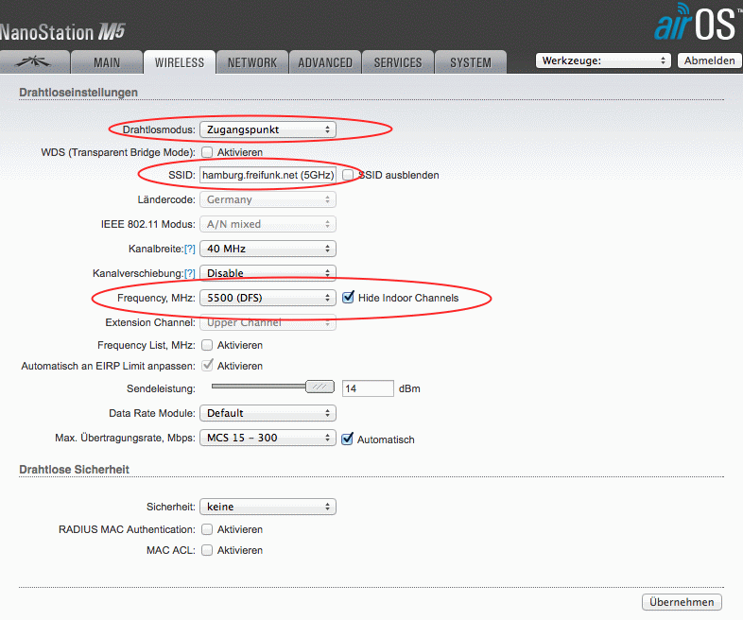743x620 pixels.
Task: Go to the SYSTEM tab
Action: click(471, 62)
